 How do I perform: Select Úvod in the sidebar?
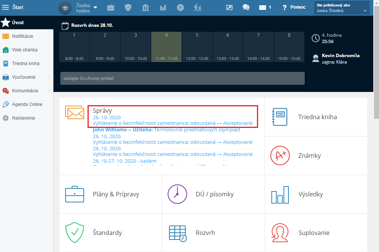click(x=27, y=22)
